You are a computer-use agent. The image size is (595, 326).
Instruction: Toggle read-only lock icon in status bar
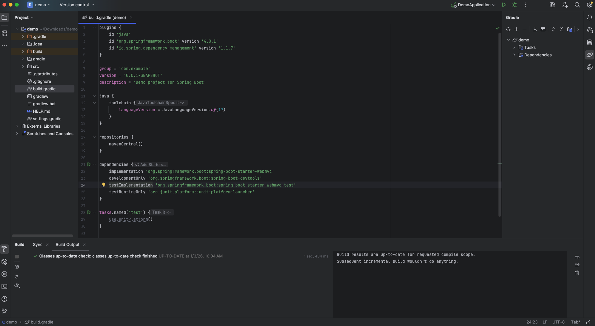588,322
